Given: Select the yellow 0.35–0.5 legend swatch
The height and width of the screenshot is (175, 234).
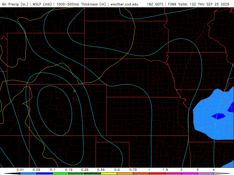Looking at the screenshot, I should [x=109, y=174].
